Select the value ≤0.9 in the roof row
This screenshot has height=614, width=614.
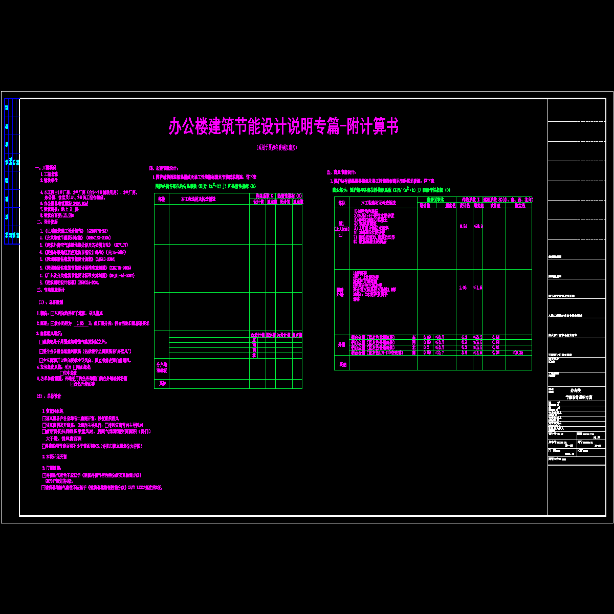[x=478, y=226]
